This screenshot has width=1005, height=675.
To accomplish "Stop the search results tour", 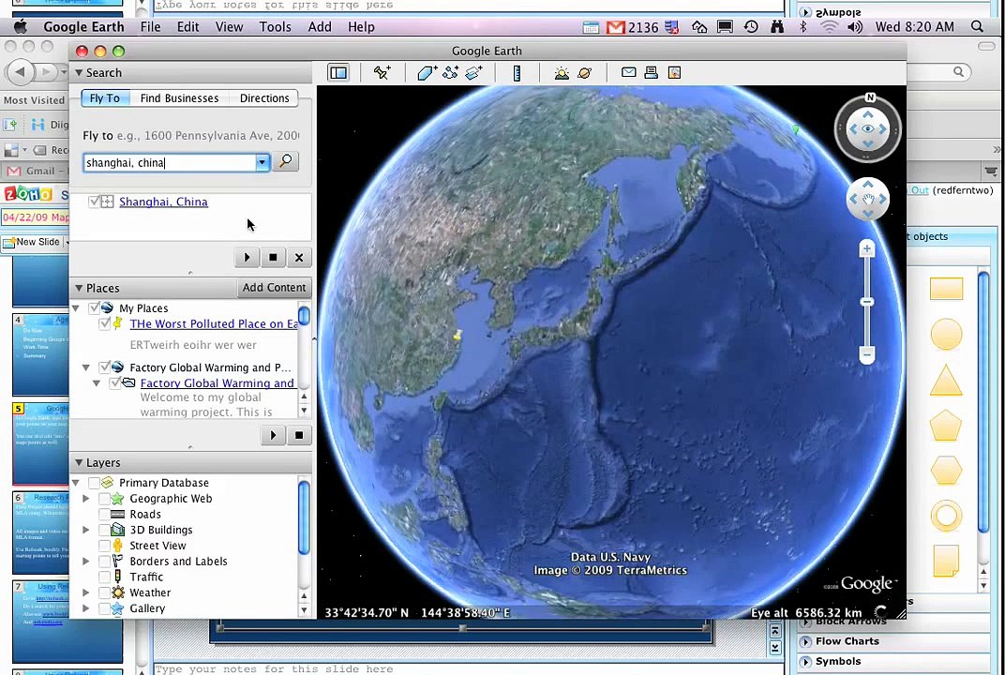I will (x=273, y=257).
